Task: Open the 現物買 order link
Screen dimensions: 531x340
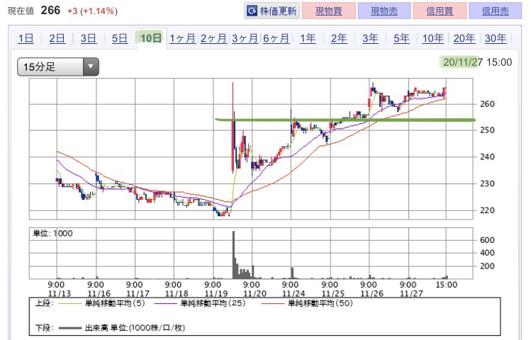Action: tap(328, 11)
